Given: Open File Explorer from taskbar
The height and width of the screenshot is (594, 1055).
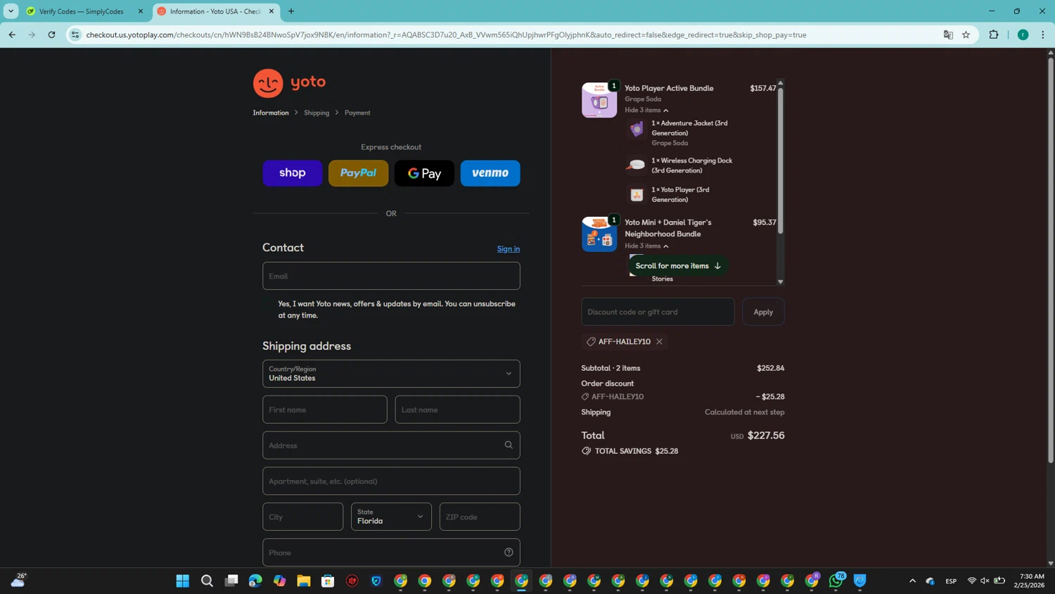Looking at the screenshot, I should click(x=304, y=581).
